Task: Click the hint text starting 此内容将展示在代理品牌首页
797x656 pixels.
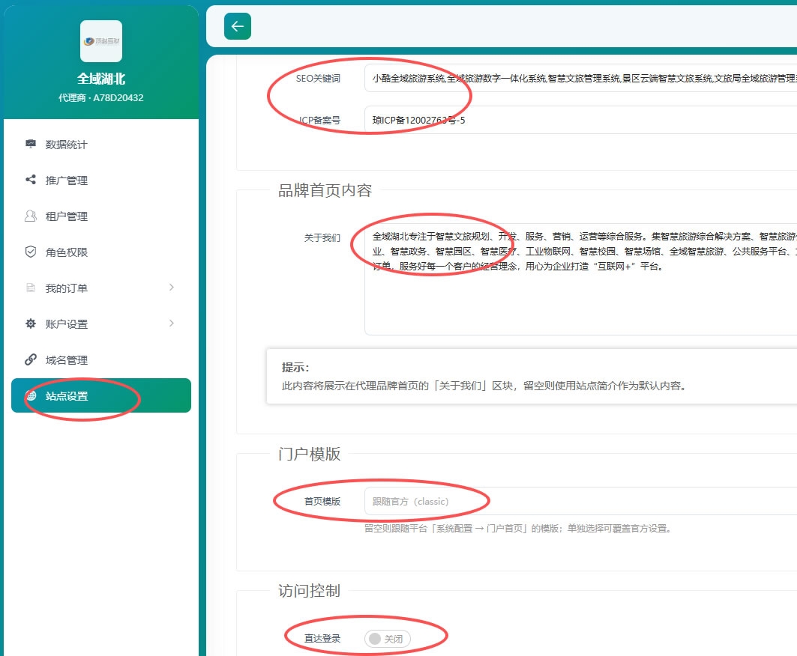Action: pos(485,386)
